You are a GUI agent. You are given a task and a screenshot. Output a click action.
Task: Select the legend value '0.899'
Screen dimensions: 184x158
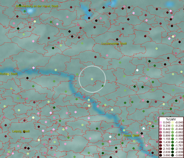[167, 136]
